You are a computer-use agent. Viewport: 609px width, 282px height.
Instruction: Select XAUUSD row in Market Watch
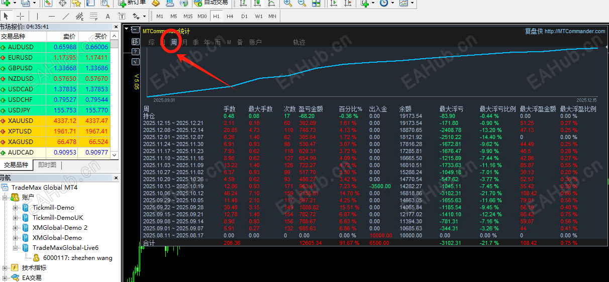(55, 121)
